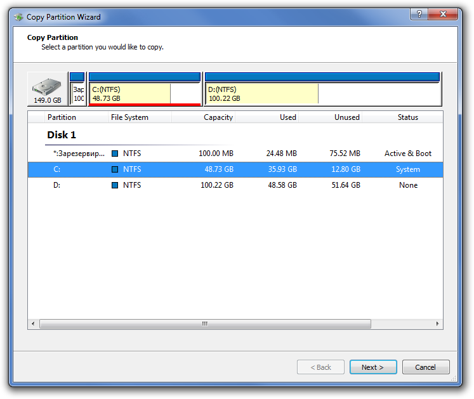474x399 pixels.
Task: Click the NTFS color square in C: row
Action: pos(115,169)
